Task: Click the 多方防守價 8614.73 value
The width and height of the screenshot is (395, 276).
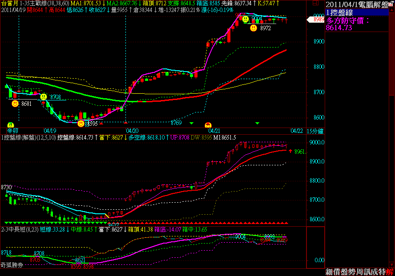Action: 339,28
